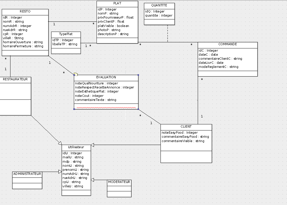
Task: Select the 'noteEsthetiquePlat : integer' attribute
Action: (x=97, y=91)
